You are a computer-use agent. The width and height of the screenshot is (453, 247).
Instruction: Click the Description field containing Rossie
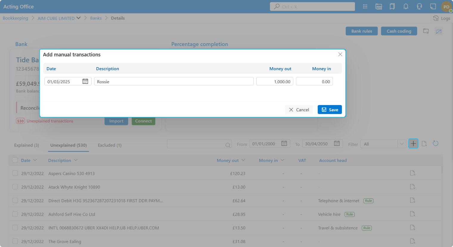[x=174, y=81]
